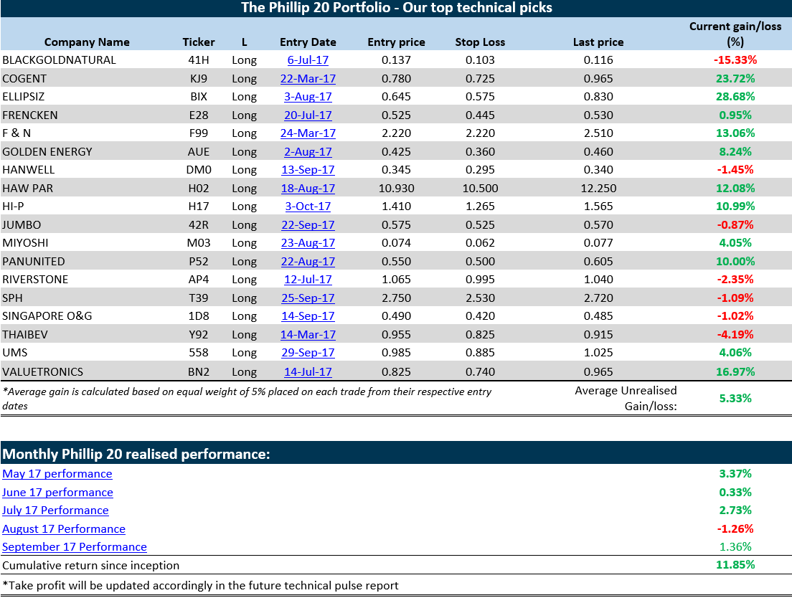Follow the 3-Oct-17 HI-P entry link
The image size is (792, 598).
[x=308, y=207]
